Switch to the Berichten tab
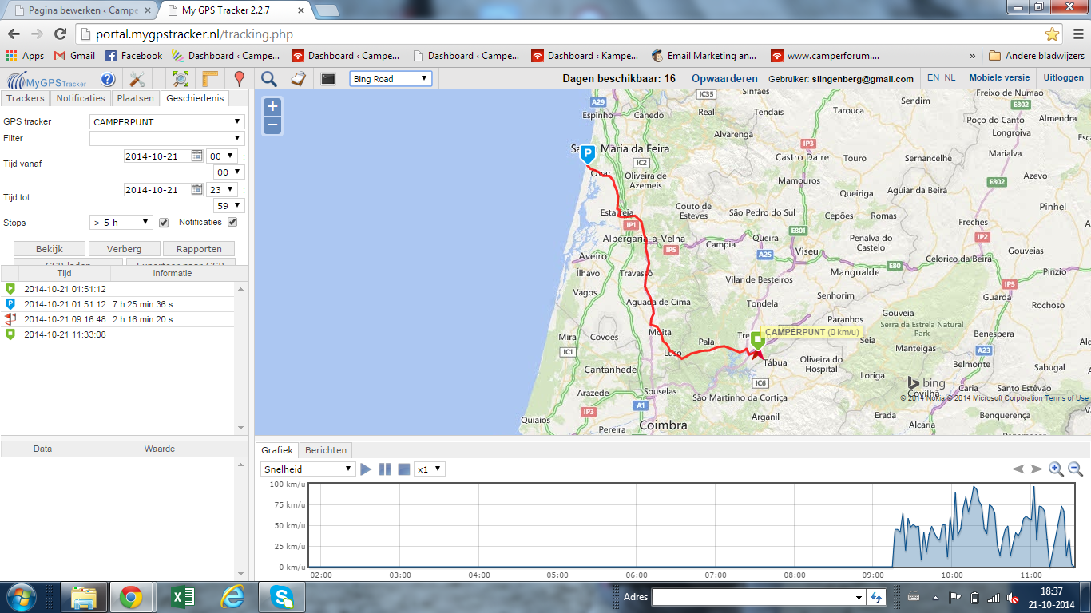The width and height of the screenshot is (1091, 613). 326,450
